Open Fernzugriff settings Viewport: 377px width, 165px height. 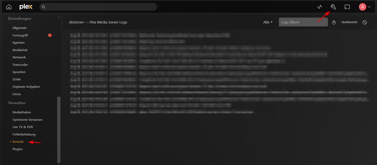point(20,35)
